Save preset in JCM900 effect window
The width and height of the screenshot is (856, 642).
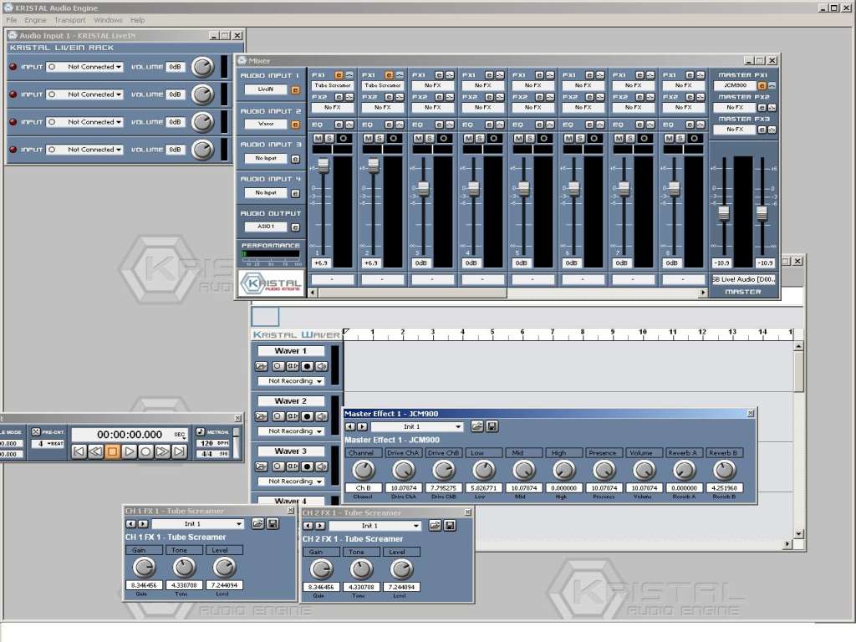492,426
